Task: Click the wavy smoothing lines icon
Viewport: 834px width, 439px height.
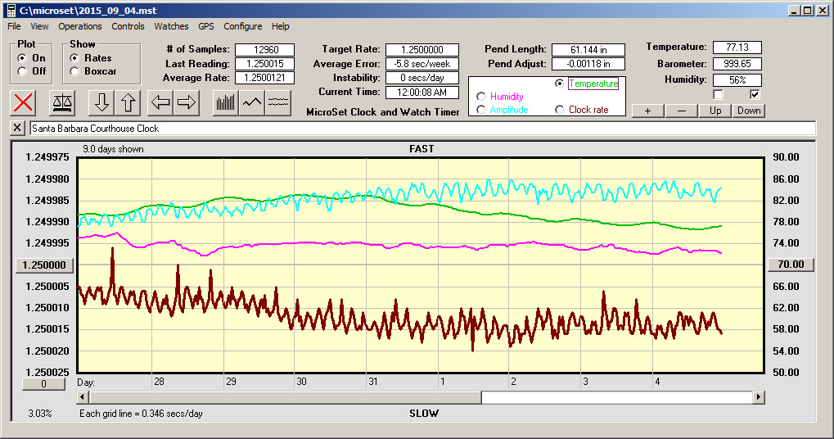Action: point(277,102)
